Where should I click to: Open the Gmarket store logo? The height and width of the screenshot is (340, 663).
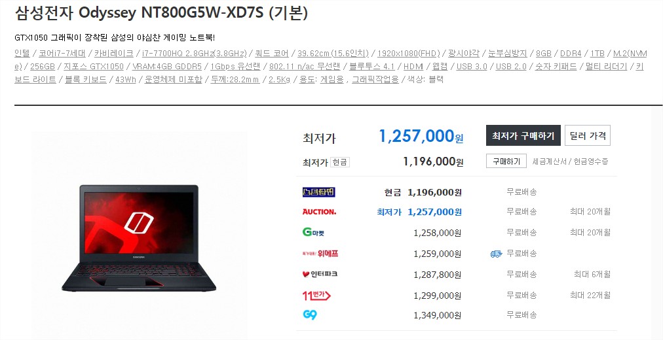coord(313,232)
